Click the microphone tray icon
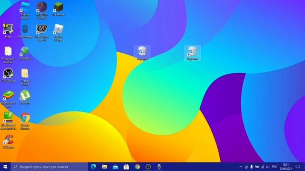Image resolution: width=305 pixels, height=171 pixels. pos(252,167)
